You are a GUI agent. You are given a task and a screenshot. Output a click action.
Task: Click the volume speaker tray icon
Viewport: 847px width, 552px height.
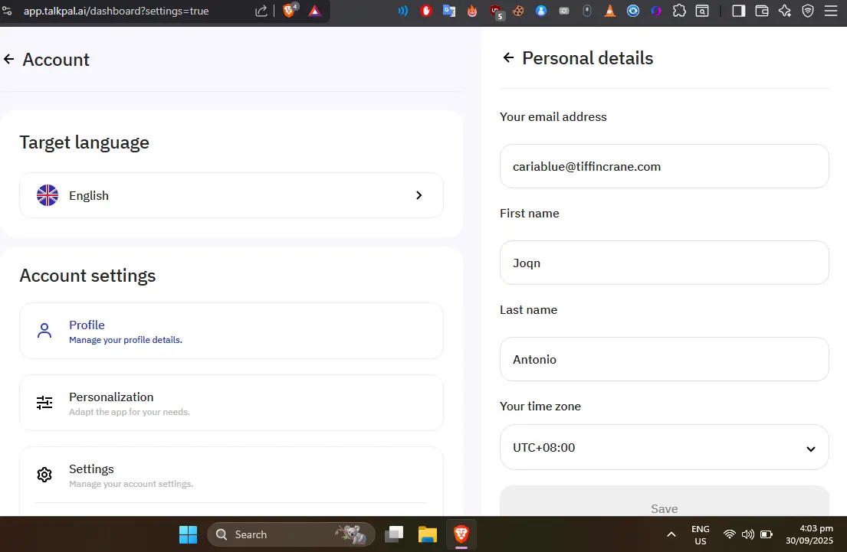click(x=747, y=534)
